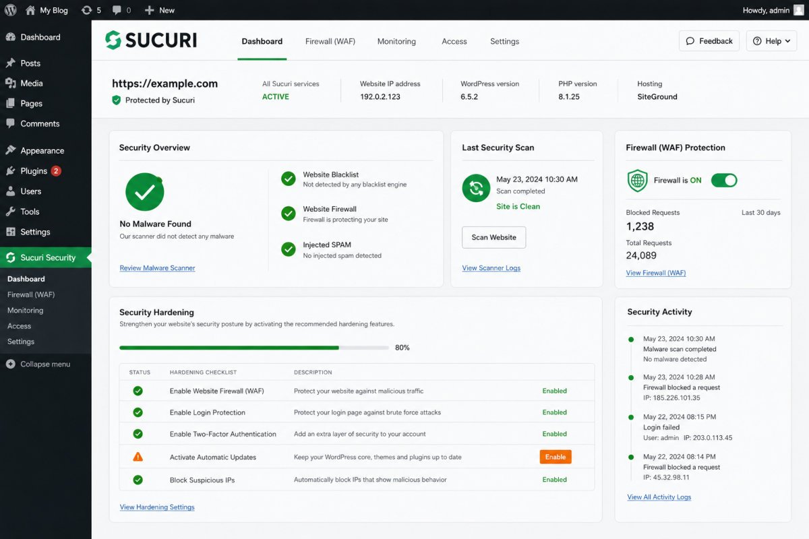809x539 pixels.
Task: Click total requests count 24,089
Action: pyautogui.click(x=641, y=255)
